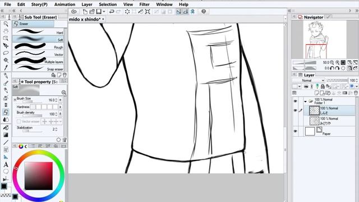
Task: Select the Figure line tool
Action: click(x=6, y=142)
